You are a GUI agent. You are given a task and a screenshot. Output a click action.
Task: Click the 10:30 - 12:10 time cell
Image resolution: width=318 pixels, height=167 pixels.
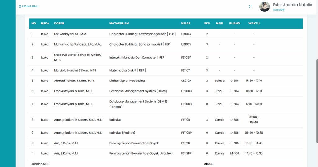pos(254,91)
